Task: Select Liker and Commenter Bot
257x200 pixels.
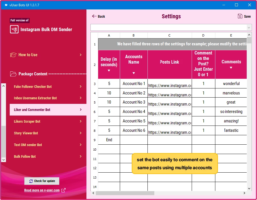Action: click(x=48, y=110)
